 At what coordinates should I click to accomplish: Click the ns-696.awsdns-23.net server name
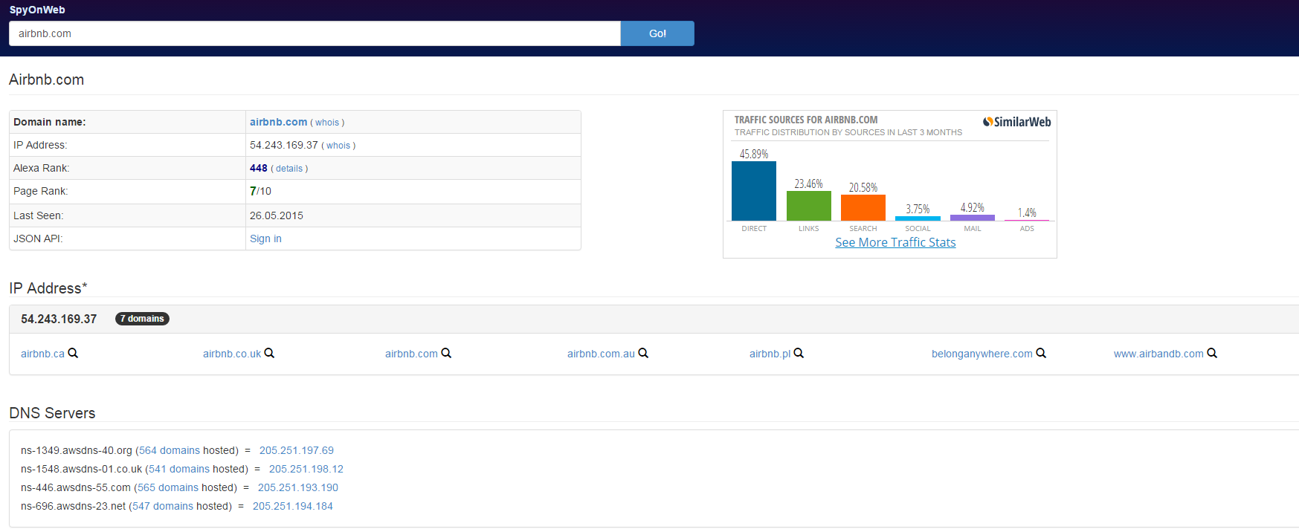tap(73, 506)
